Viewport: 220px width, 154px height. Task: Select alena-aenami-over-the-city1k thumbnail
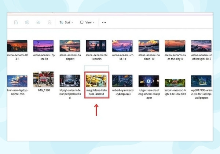175,46
